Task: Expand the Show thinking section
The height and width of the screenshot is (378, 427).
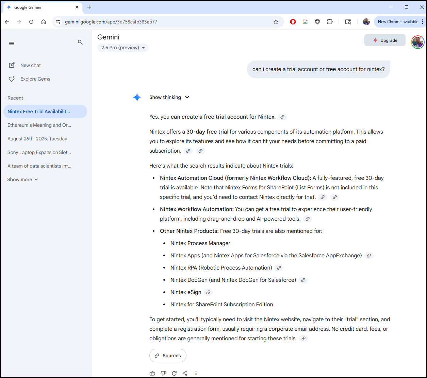Action: point(169,97)
